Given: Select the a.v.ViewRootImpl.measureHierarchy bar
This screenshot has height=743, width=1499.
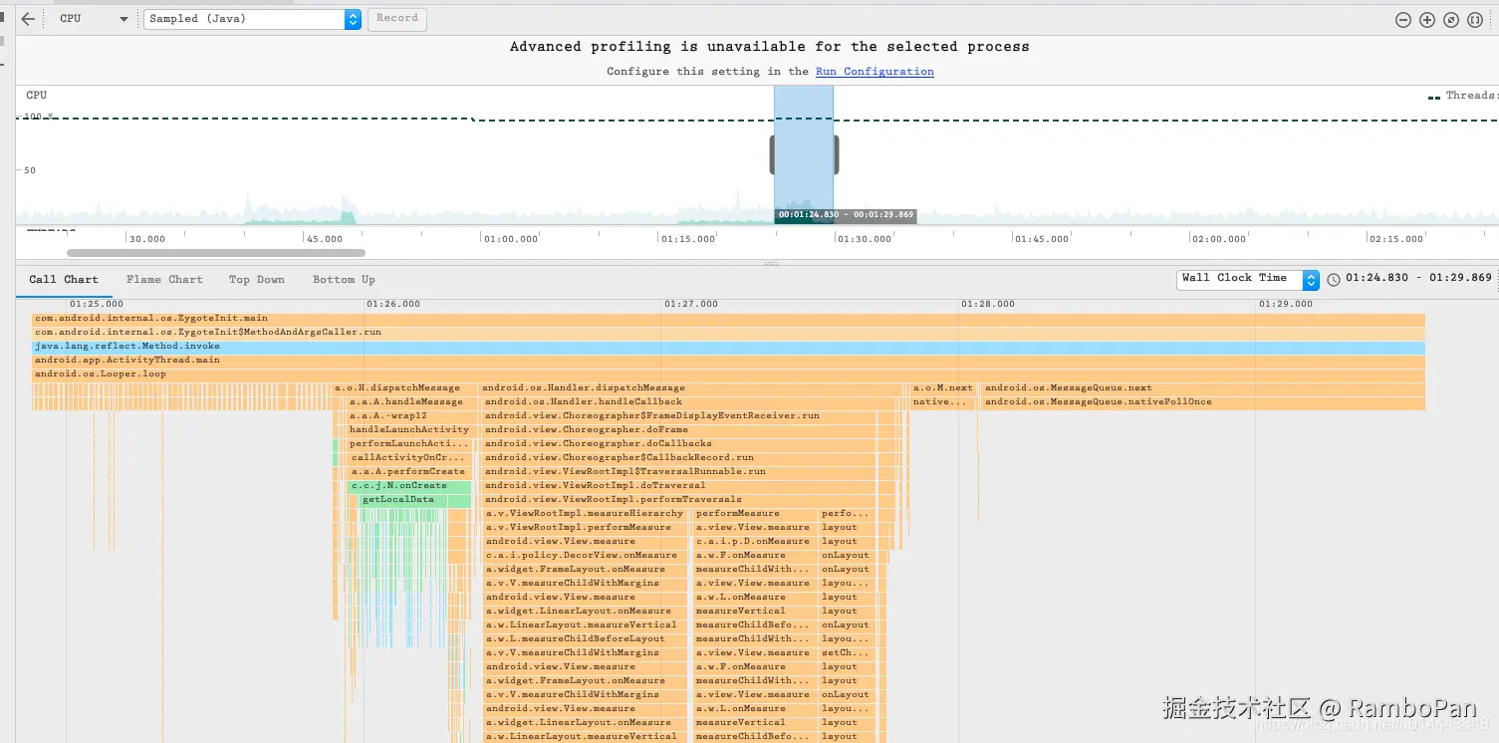Looking at the screenshot, I should coord(586,514).
